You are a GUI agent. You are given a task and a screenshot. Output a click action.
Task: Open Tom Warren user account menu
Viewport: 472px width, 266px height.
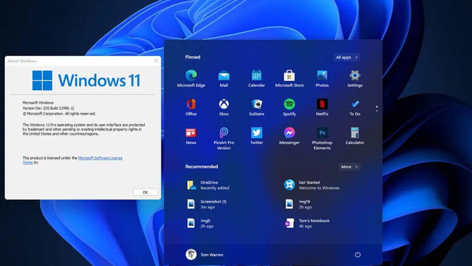click(x=205, y=254)
